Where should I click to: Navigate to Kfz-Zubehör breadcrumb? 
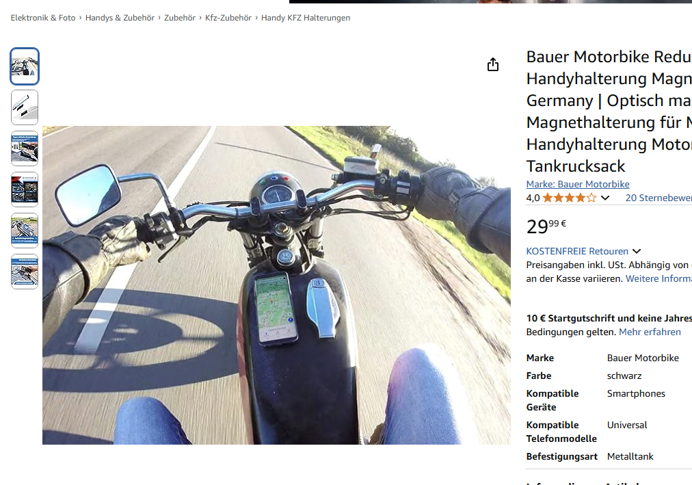point(228,18)
